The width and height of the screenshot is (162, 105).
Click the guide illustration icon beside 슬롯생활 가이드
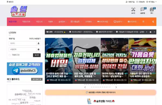(89, 101)
